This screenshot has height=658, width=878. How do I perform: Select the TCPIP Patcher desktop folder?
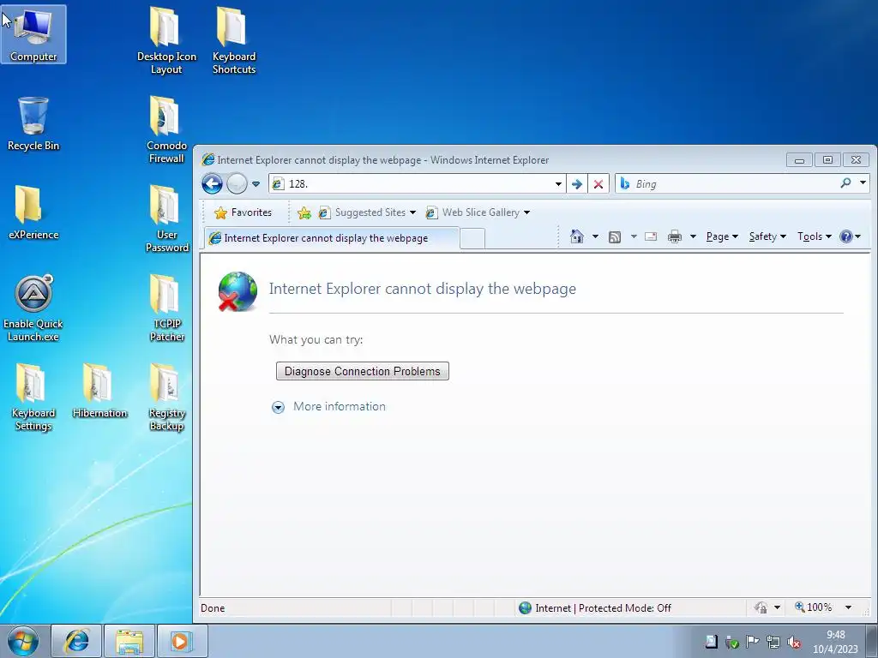(166, 308)
